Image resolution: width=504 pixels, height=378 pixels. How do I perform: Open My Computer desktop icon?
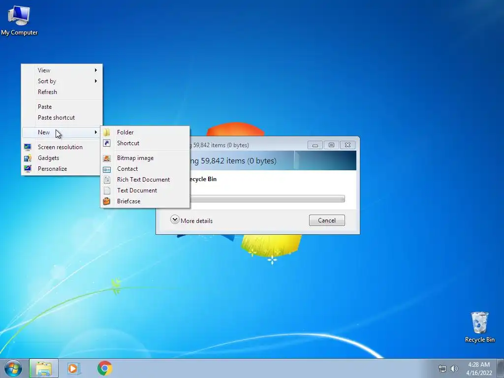tap(19, 20)
